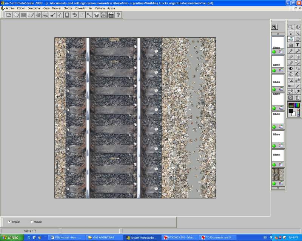The image size is (302, 241).
Task: Select the rectangular selection tool
Action: (291, 27)
